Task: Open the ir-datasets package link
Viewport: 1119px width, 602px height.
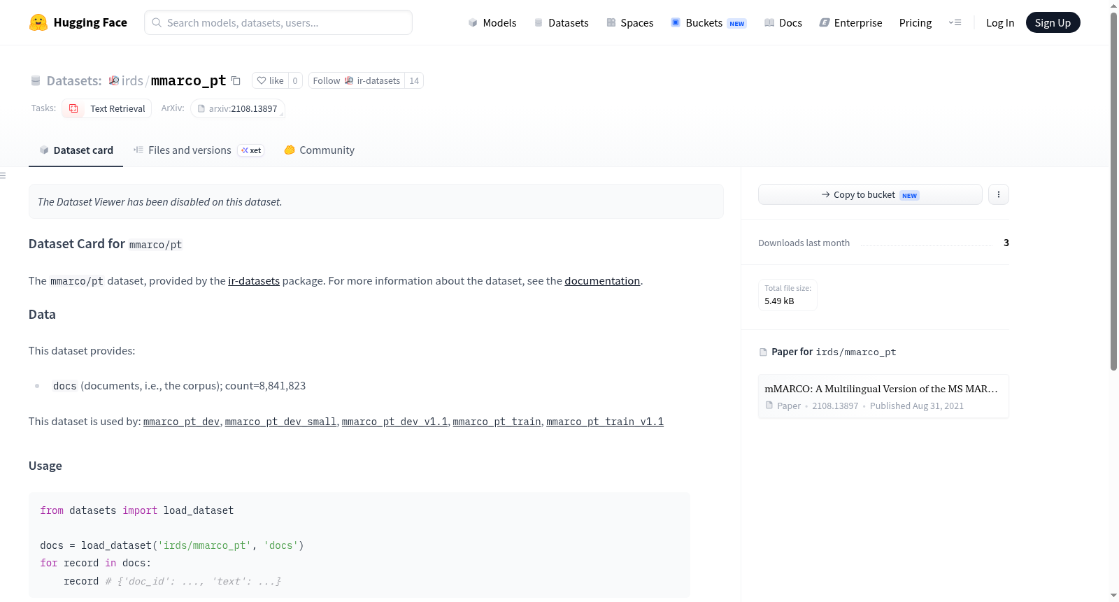Action: click(254, 281)
